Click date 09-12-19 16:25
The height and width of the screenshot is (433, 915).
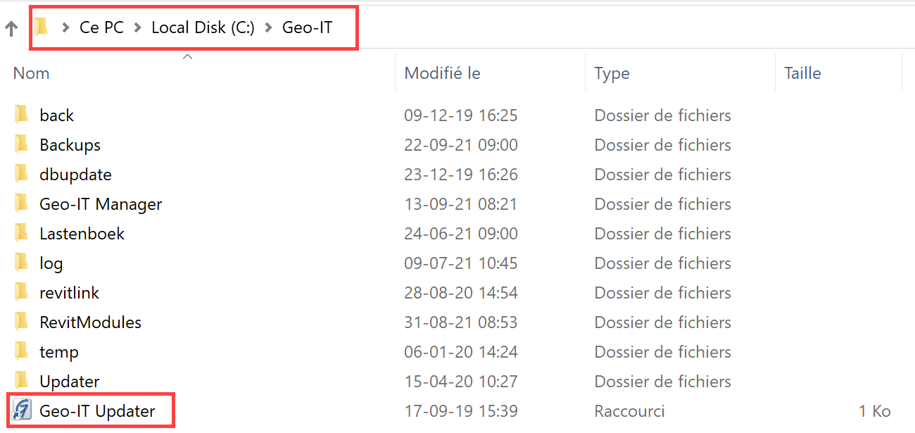coord(460,115)
